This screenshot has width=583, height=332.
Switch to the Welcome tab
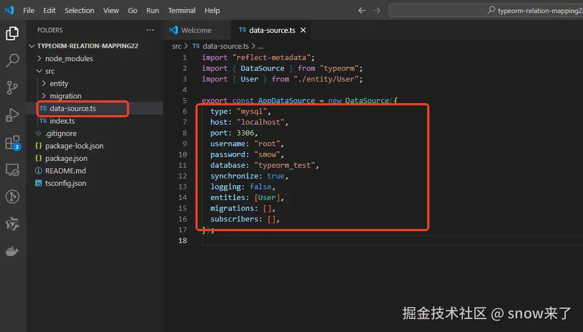[197, 30]
